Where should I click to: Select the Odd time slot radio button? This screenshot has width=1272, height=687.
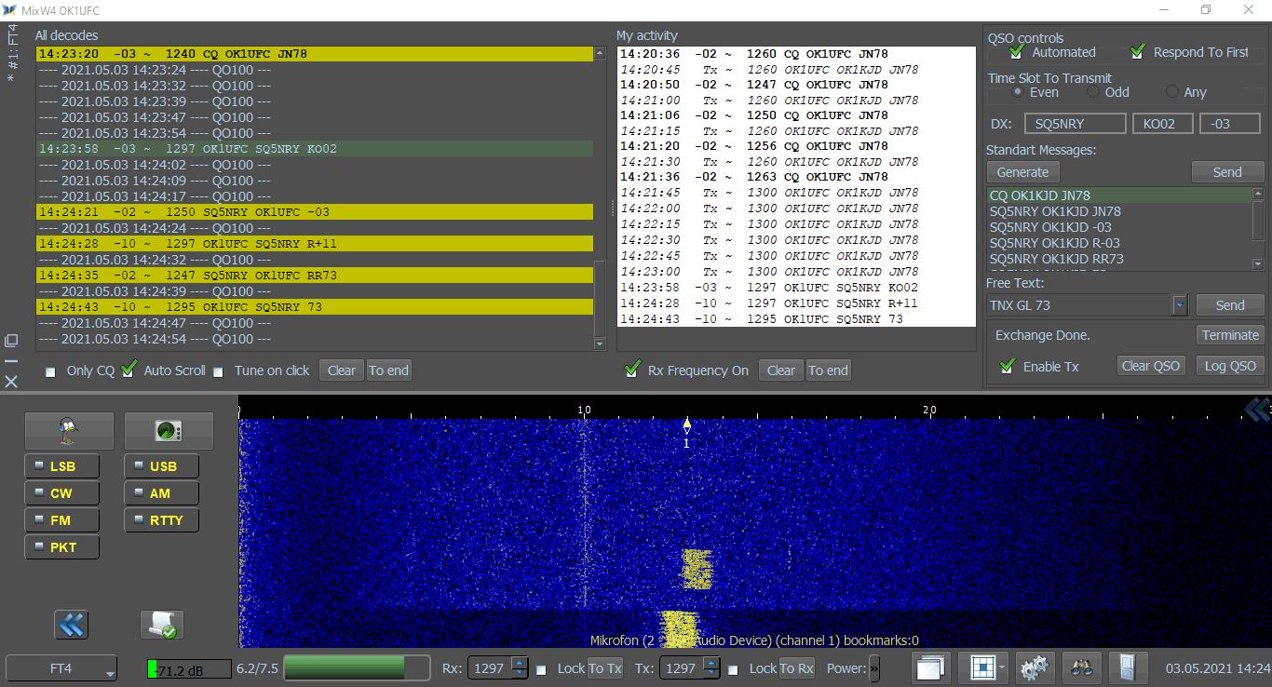click(1093, 92)
